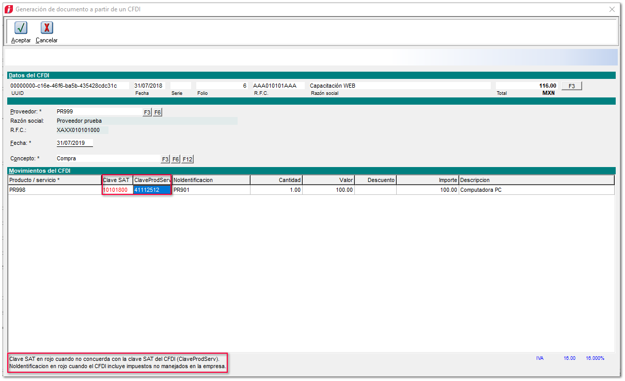Image resolution: width=625 pixels, height=381 pixels.
Task: Select the Importe cell 100.00
Action: (x=428, y=190)
